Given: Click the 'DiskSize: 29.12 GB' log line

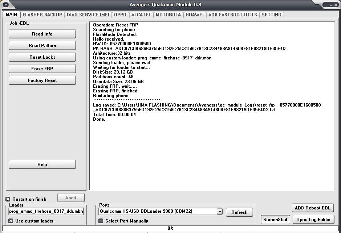Looking at the screenshot, I should [113, 72].
